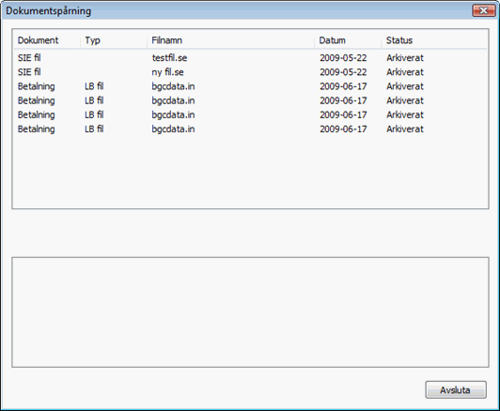This screenshot has height=411, width=500.
Task: Sort by the Filnamn column header
Action: tap(231, 40)
